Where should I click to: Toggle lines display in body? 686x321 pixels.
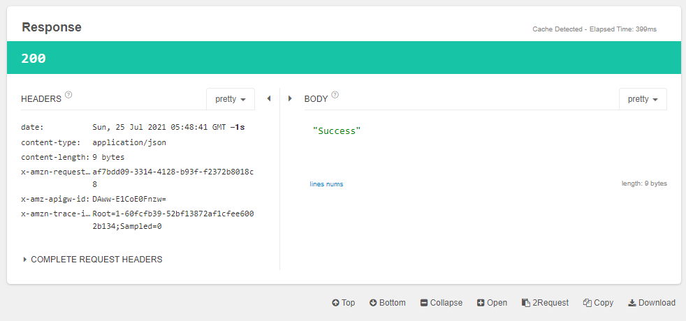[x=318, y=184]
